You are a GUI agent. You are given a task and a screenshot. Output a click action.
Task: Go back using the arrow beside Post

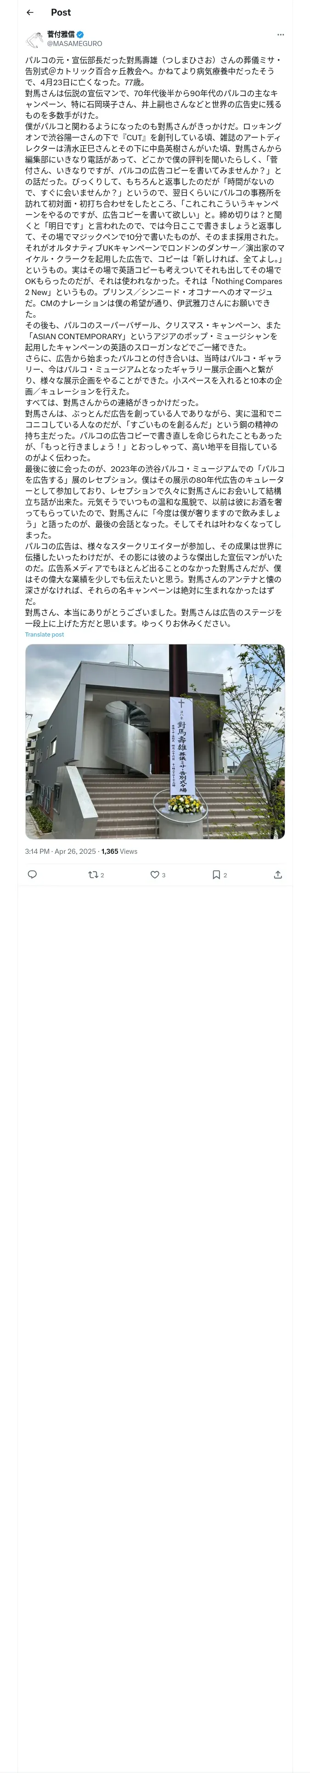(29, 12)
